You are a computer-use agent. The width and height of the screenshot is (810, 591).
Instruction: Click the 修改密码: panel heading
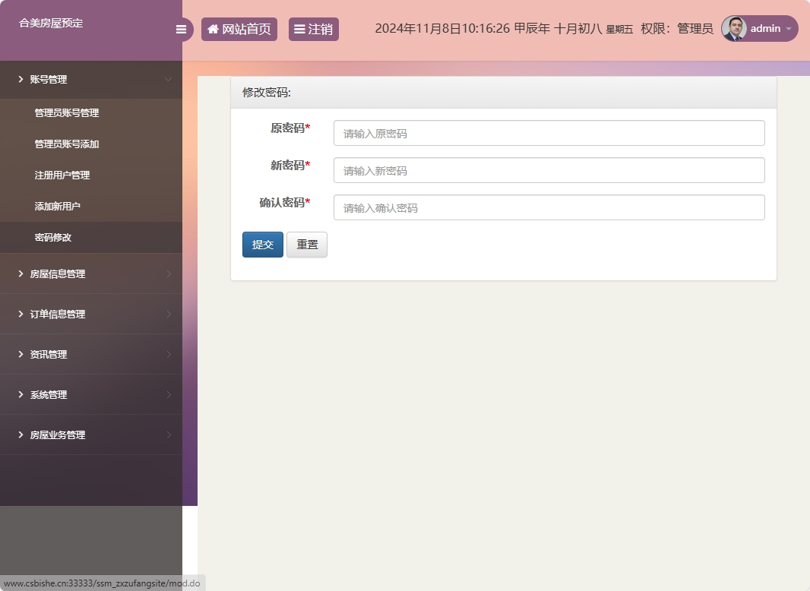click(267, 93)
